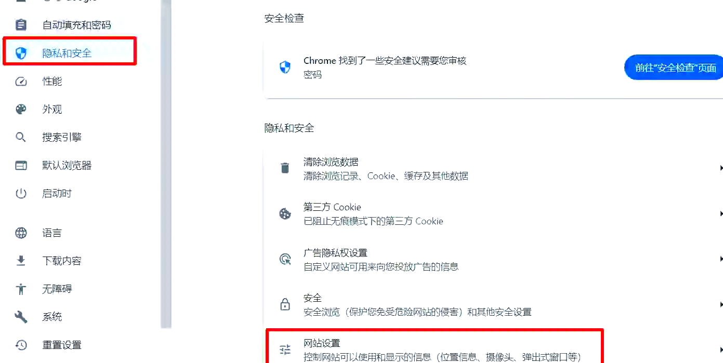Click the clipboard icon beside 自动填充和密码
This screenshot has height=363, width=723.
[x=21, y=25]
